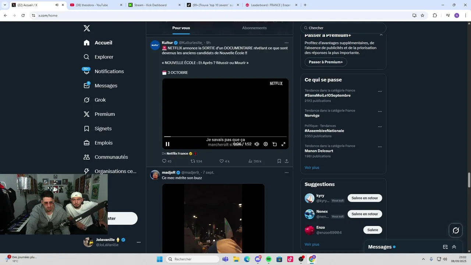Open floating Grok button at bottom right
Image resolution: width=471 pixels, height=265 pixels.
pos(456,230)
